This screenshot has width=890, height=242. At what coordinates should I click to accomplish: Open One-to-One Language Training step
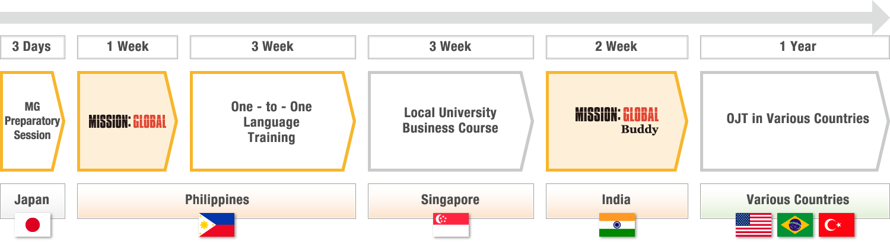(x=272, y=121)
